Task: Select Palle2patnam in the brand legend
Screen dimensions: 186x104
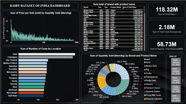Action: [x=151, y=77]
